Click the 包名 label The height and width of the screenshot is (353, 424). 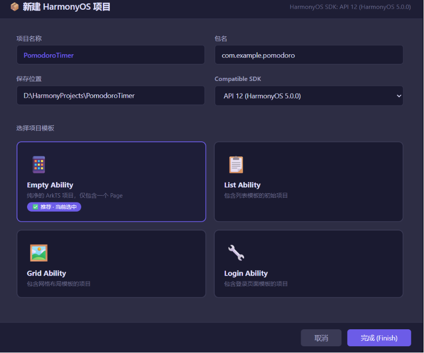click(x=220, y=38)
